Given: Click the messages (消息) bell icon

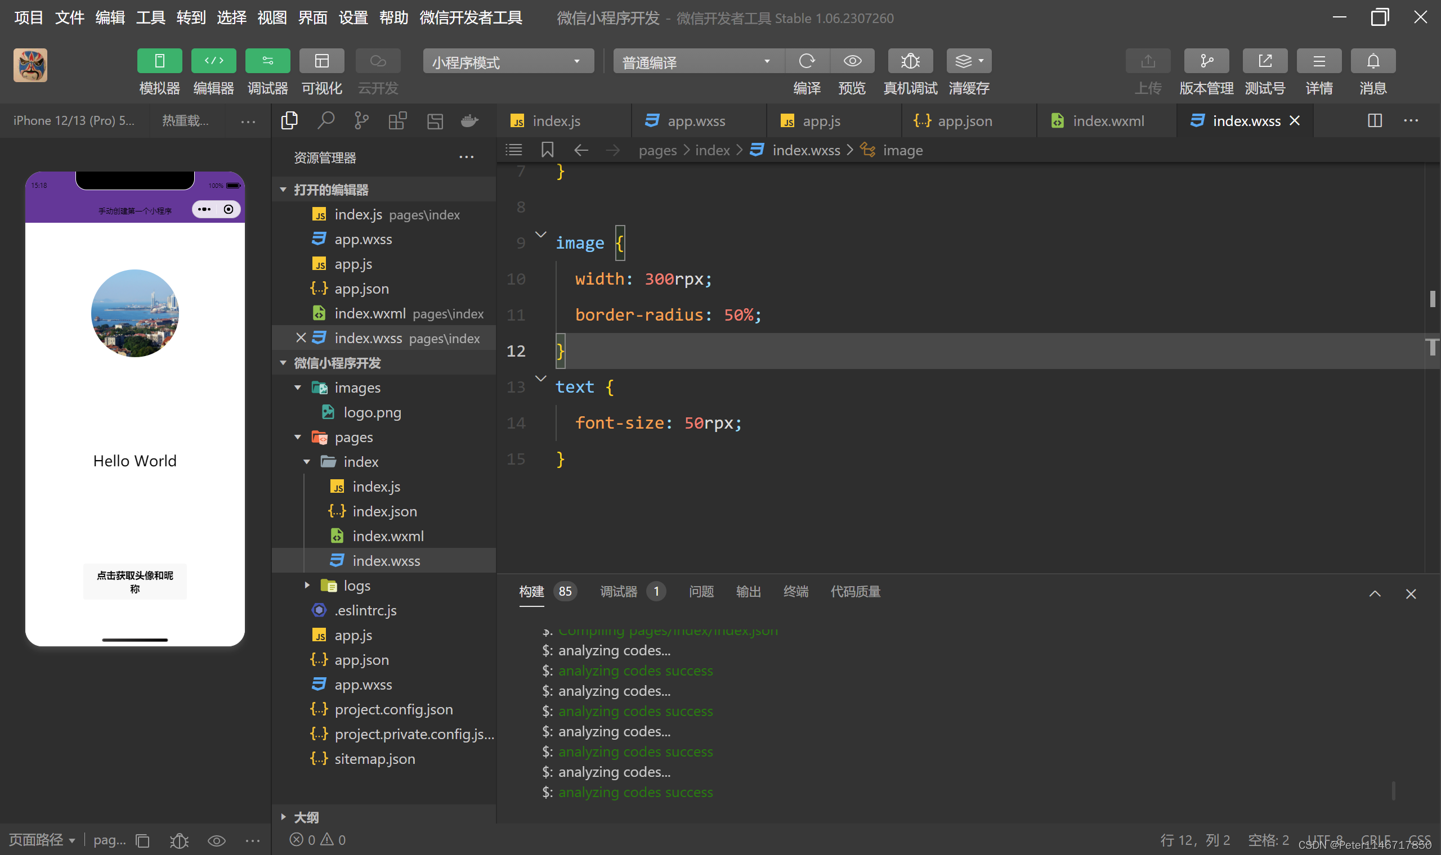Looking at the screenshot, I should tap(1373, 61).
